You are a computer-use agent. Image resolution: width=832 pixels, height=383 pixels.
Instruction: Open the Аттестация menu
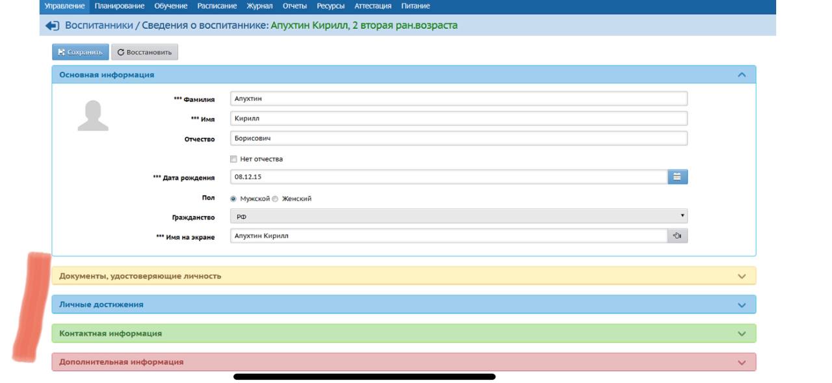coord(373,6)
